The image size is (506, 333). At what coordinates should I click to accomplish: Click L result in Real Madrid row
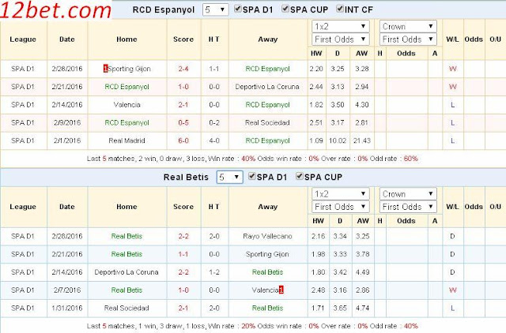[452, 140]
